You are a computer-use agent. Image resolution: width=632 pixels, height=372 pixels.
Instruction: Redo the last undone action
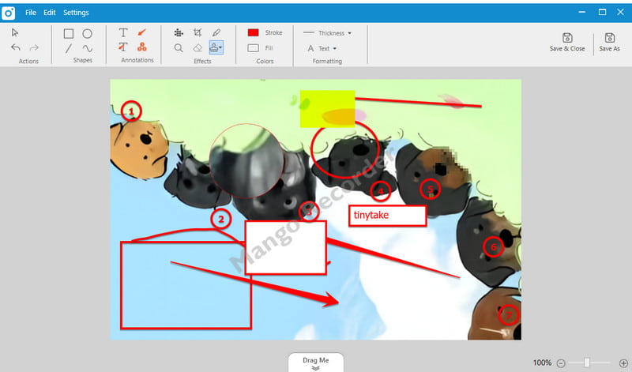pos(34,47)
